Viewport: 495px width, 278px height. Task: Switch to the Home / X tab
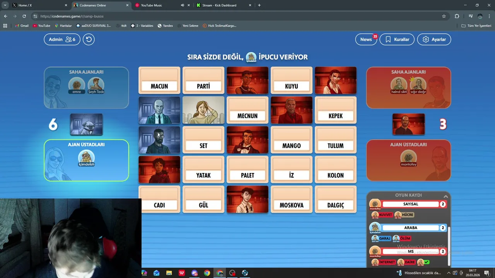tap(39, 5)
